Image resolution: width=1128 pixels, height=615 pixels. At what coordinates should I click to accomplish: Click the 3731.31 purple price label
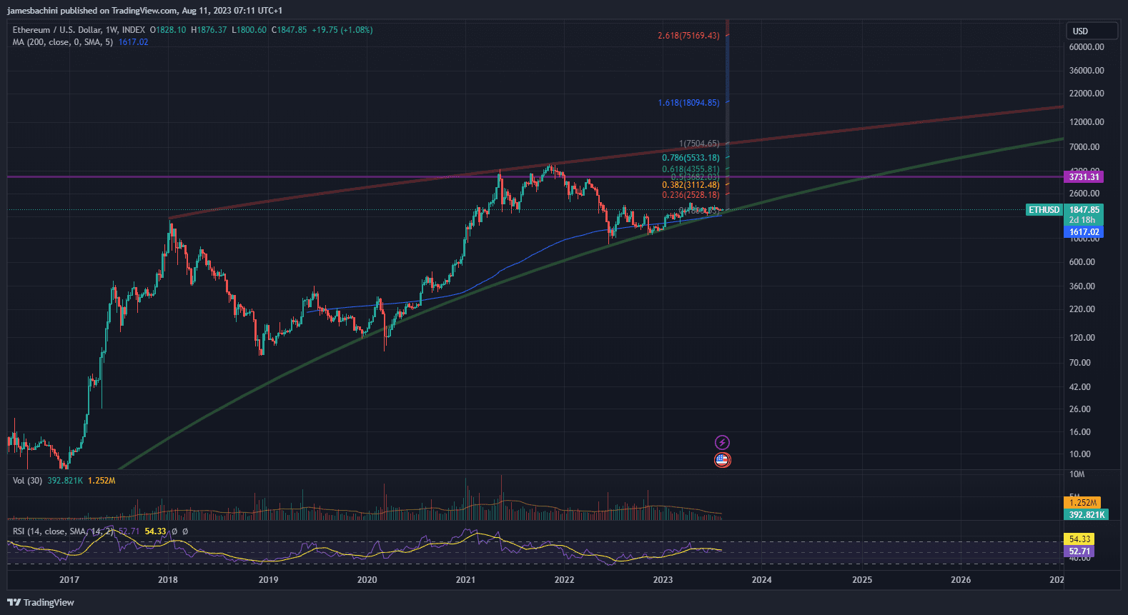click(x=1084, y=176)
